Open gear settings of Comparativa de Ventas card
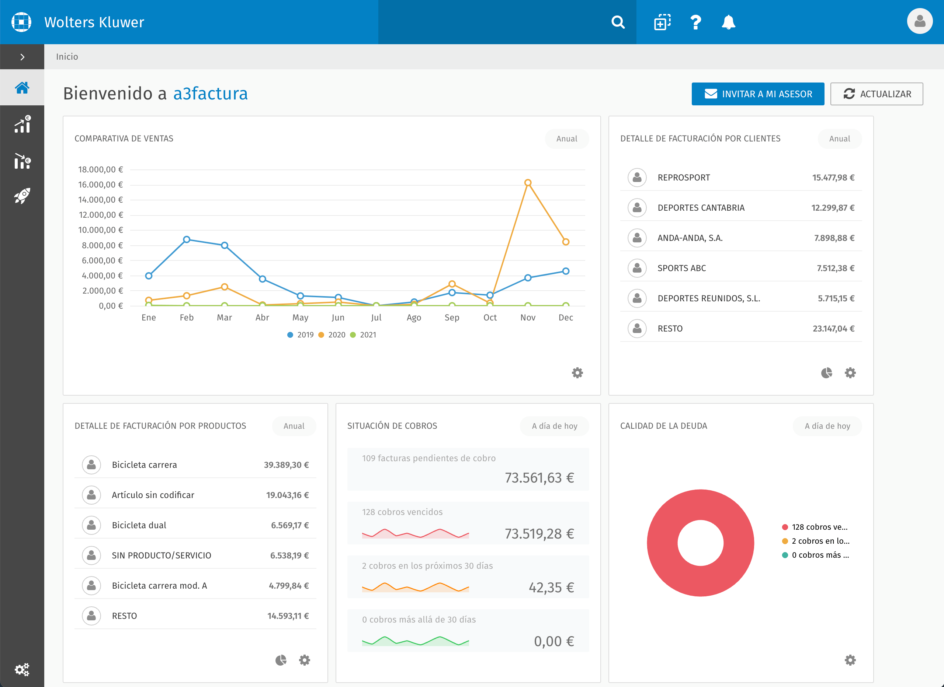 click(x=577, y=373)
